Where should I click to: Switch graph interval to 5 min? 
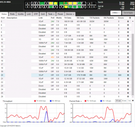(x=124, y=101)
